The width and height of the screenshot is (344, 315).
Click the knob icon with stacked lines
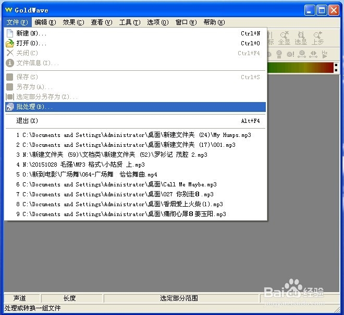pos(279,54)
